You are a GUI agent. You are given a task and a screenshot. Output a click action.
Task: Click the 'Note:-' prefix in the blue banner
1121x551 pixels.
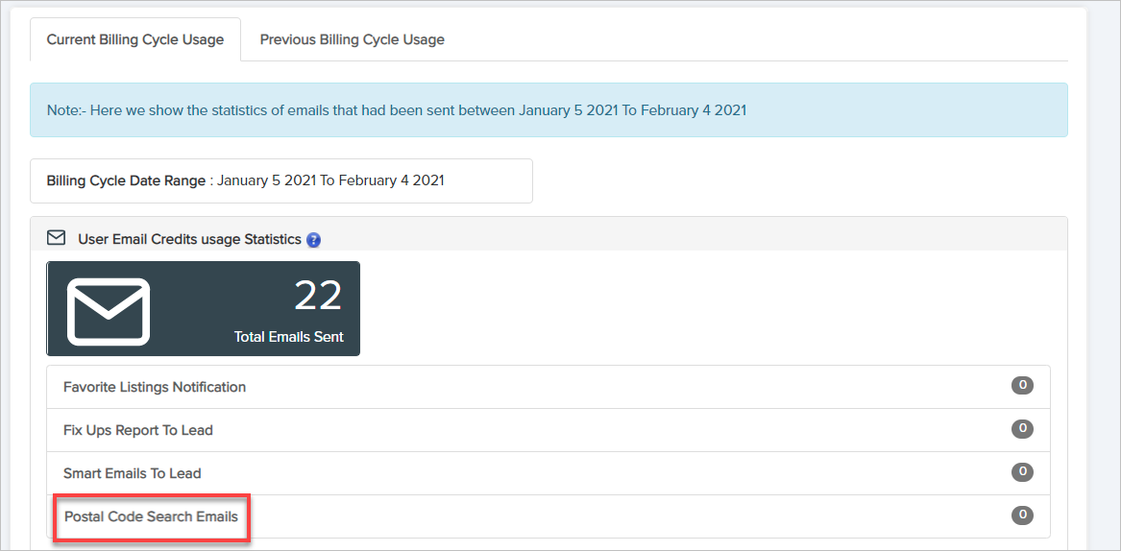pyautogui.click(x=65, y=110)
